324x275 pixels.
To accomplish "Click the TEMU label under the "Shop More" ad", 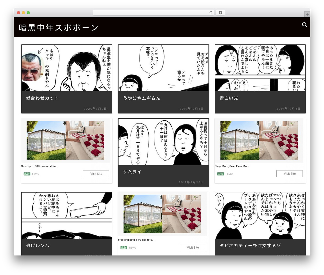I will click(229, 174).
